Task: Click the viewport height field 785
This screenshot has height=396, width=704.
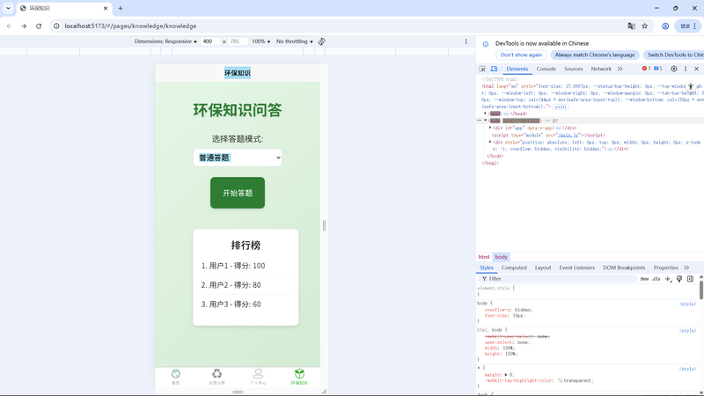Action: coord(238,41)
